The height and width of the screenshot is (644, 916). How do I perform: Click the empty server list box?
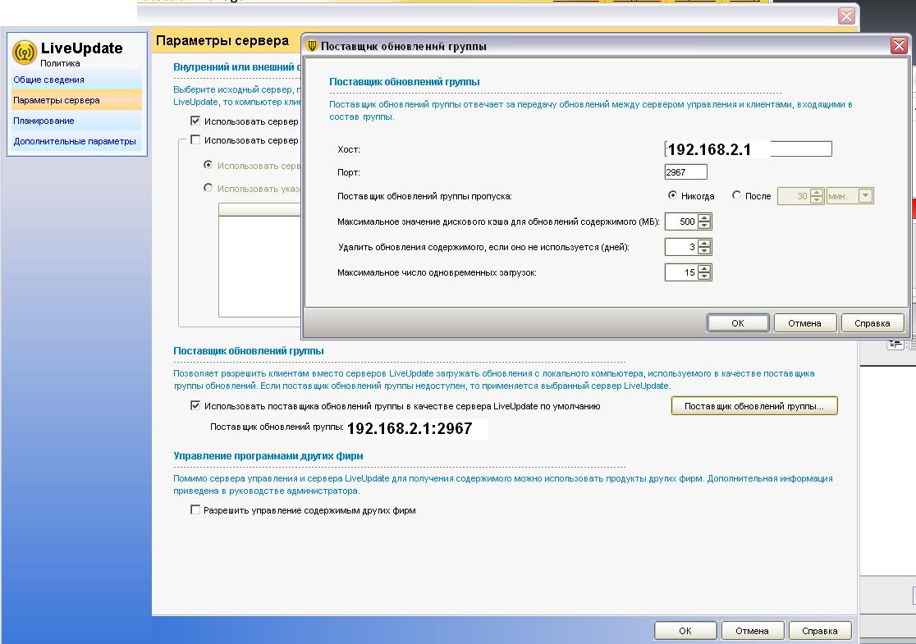click(x=260, y=260)
